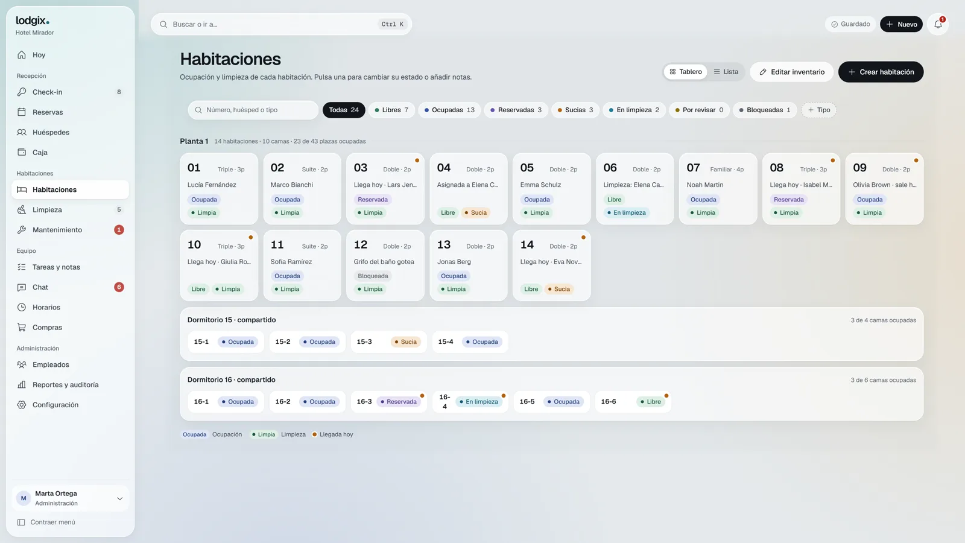Open room 07 Noah Martin card
This screenshot has width=965, height=543.
718,189
